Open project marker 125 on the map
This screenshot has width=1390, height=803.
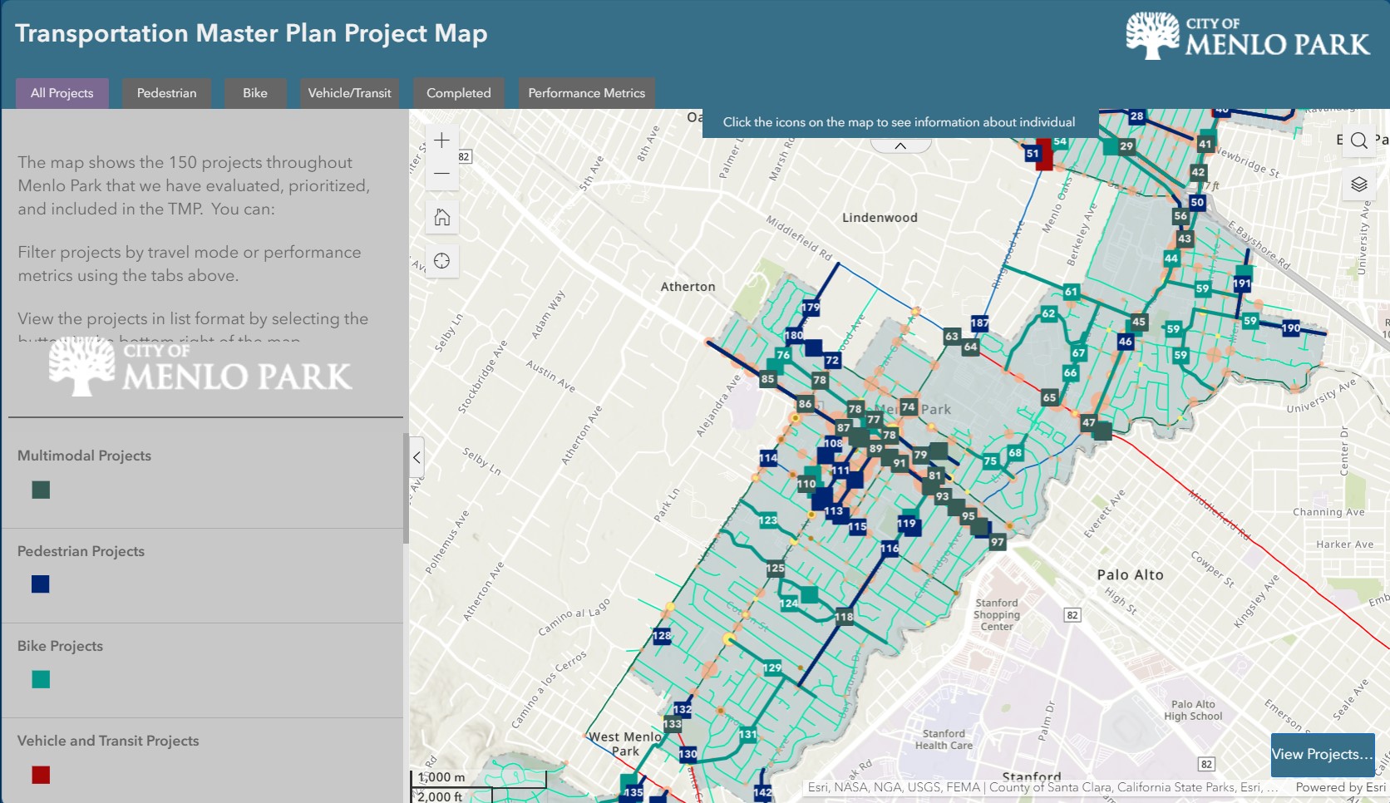pos(776,569)
